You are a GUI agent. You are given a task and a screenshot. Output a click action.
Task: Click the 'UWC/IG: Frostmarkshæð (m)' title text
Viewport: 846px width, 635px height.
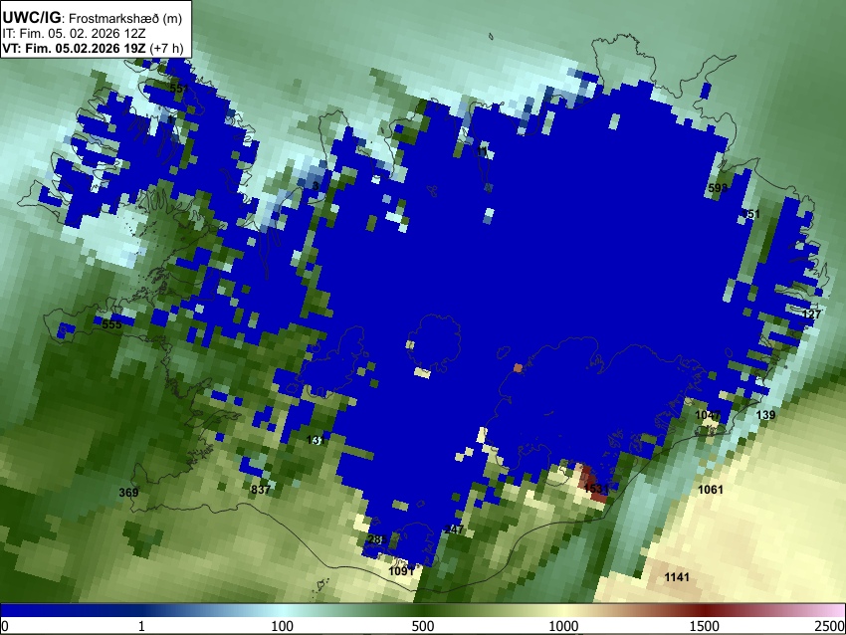click(92, 17)
